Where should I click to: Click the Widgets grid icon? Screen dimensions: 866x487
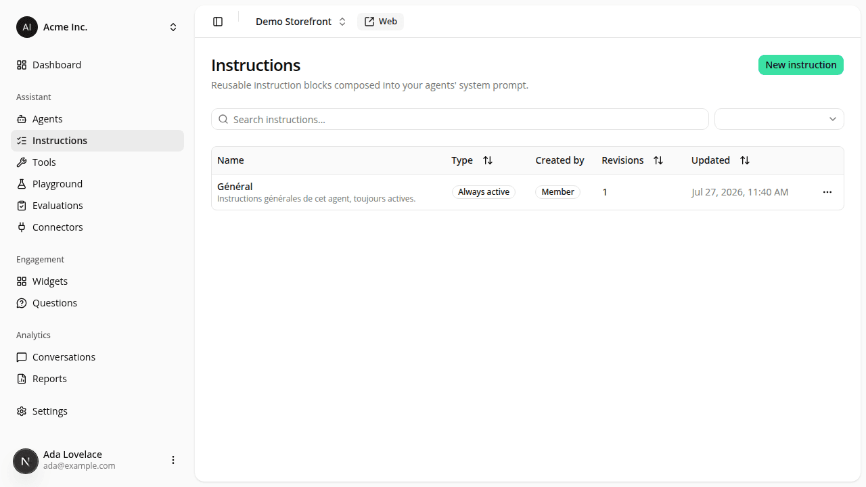click(22, 281)
